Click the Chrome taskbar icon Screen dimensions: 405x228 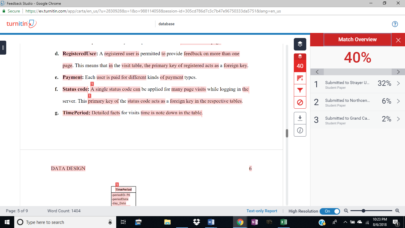[240, 222]
